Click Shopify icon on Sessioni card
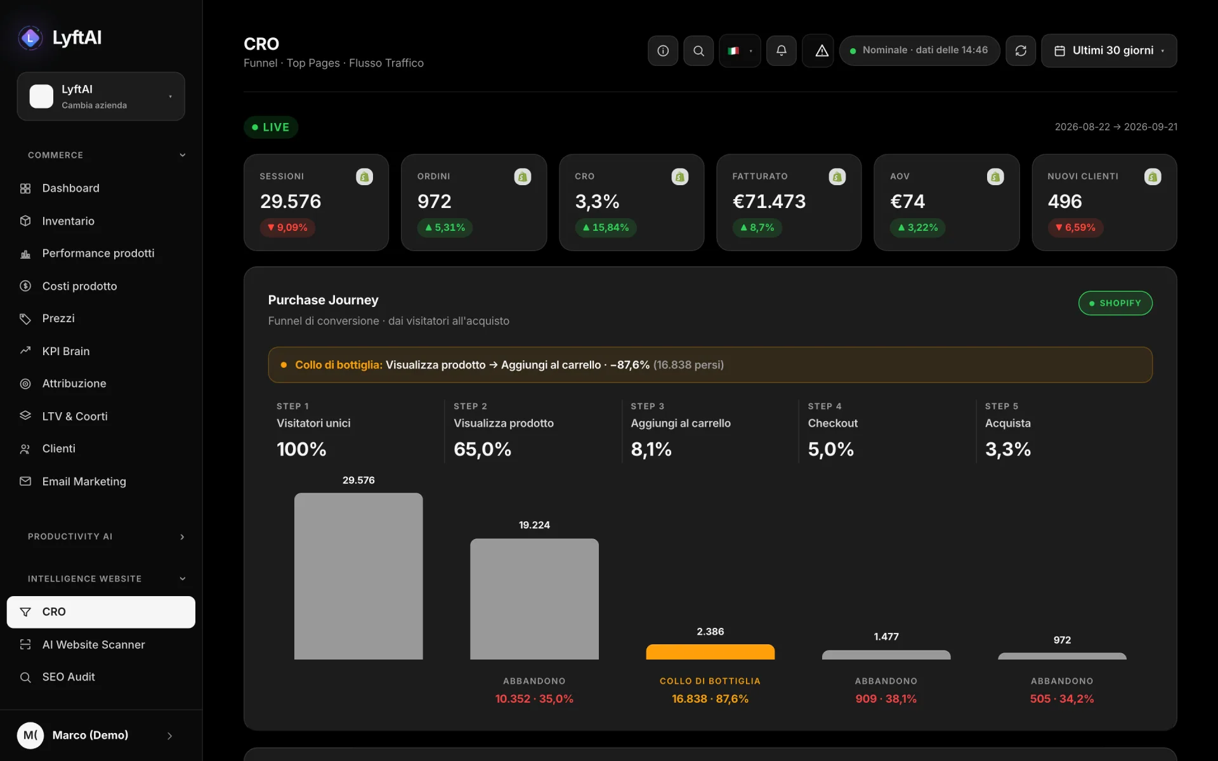Screen dimensions: 1218x761 coord(364,177)
